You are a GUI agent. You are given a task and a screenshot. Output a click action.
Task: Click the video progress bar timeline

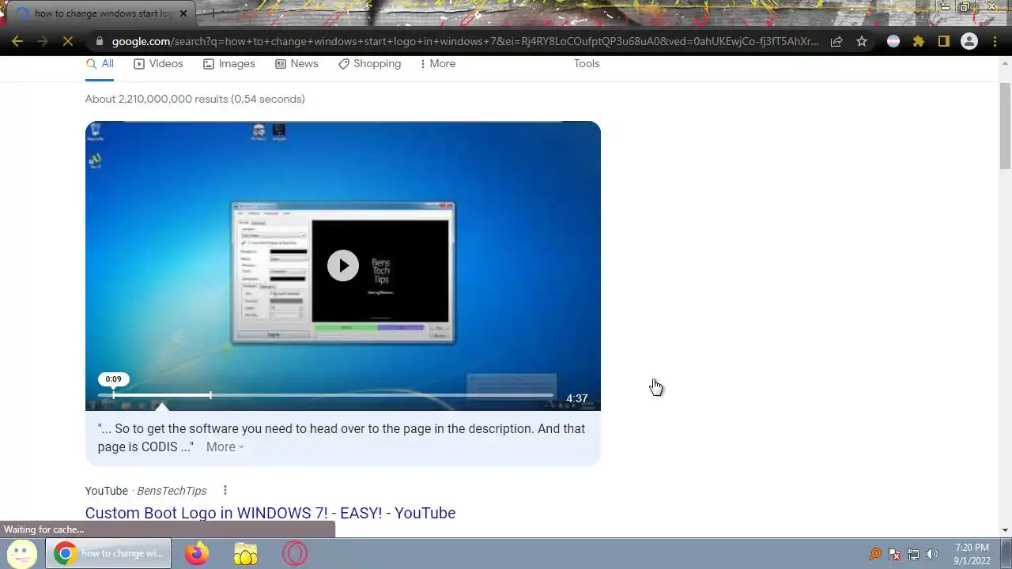326,395
